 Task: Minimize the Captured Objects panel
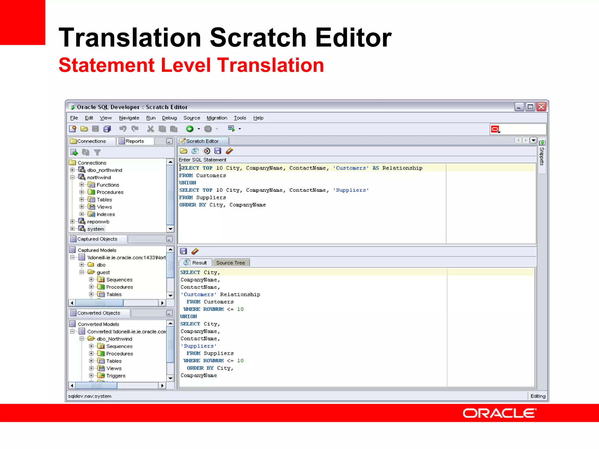tap(169, 239)
